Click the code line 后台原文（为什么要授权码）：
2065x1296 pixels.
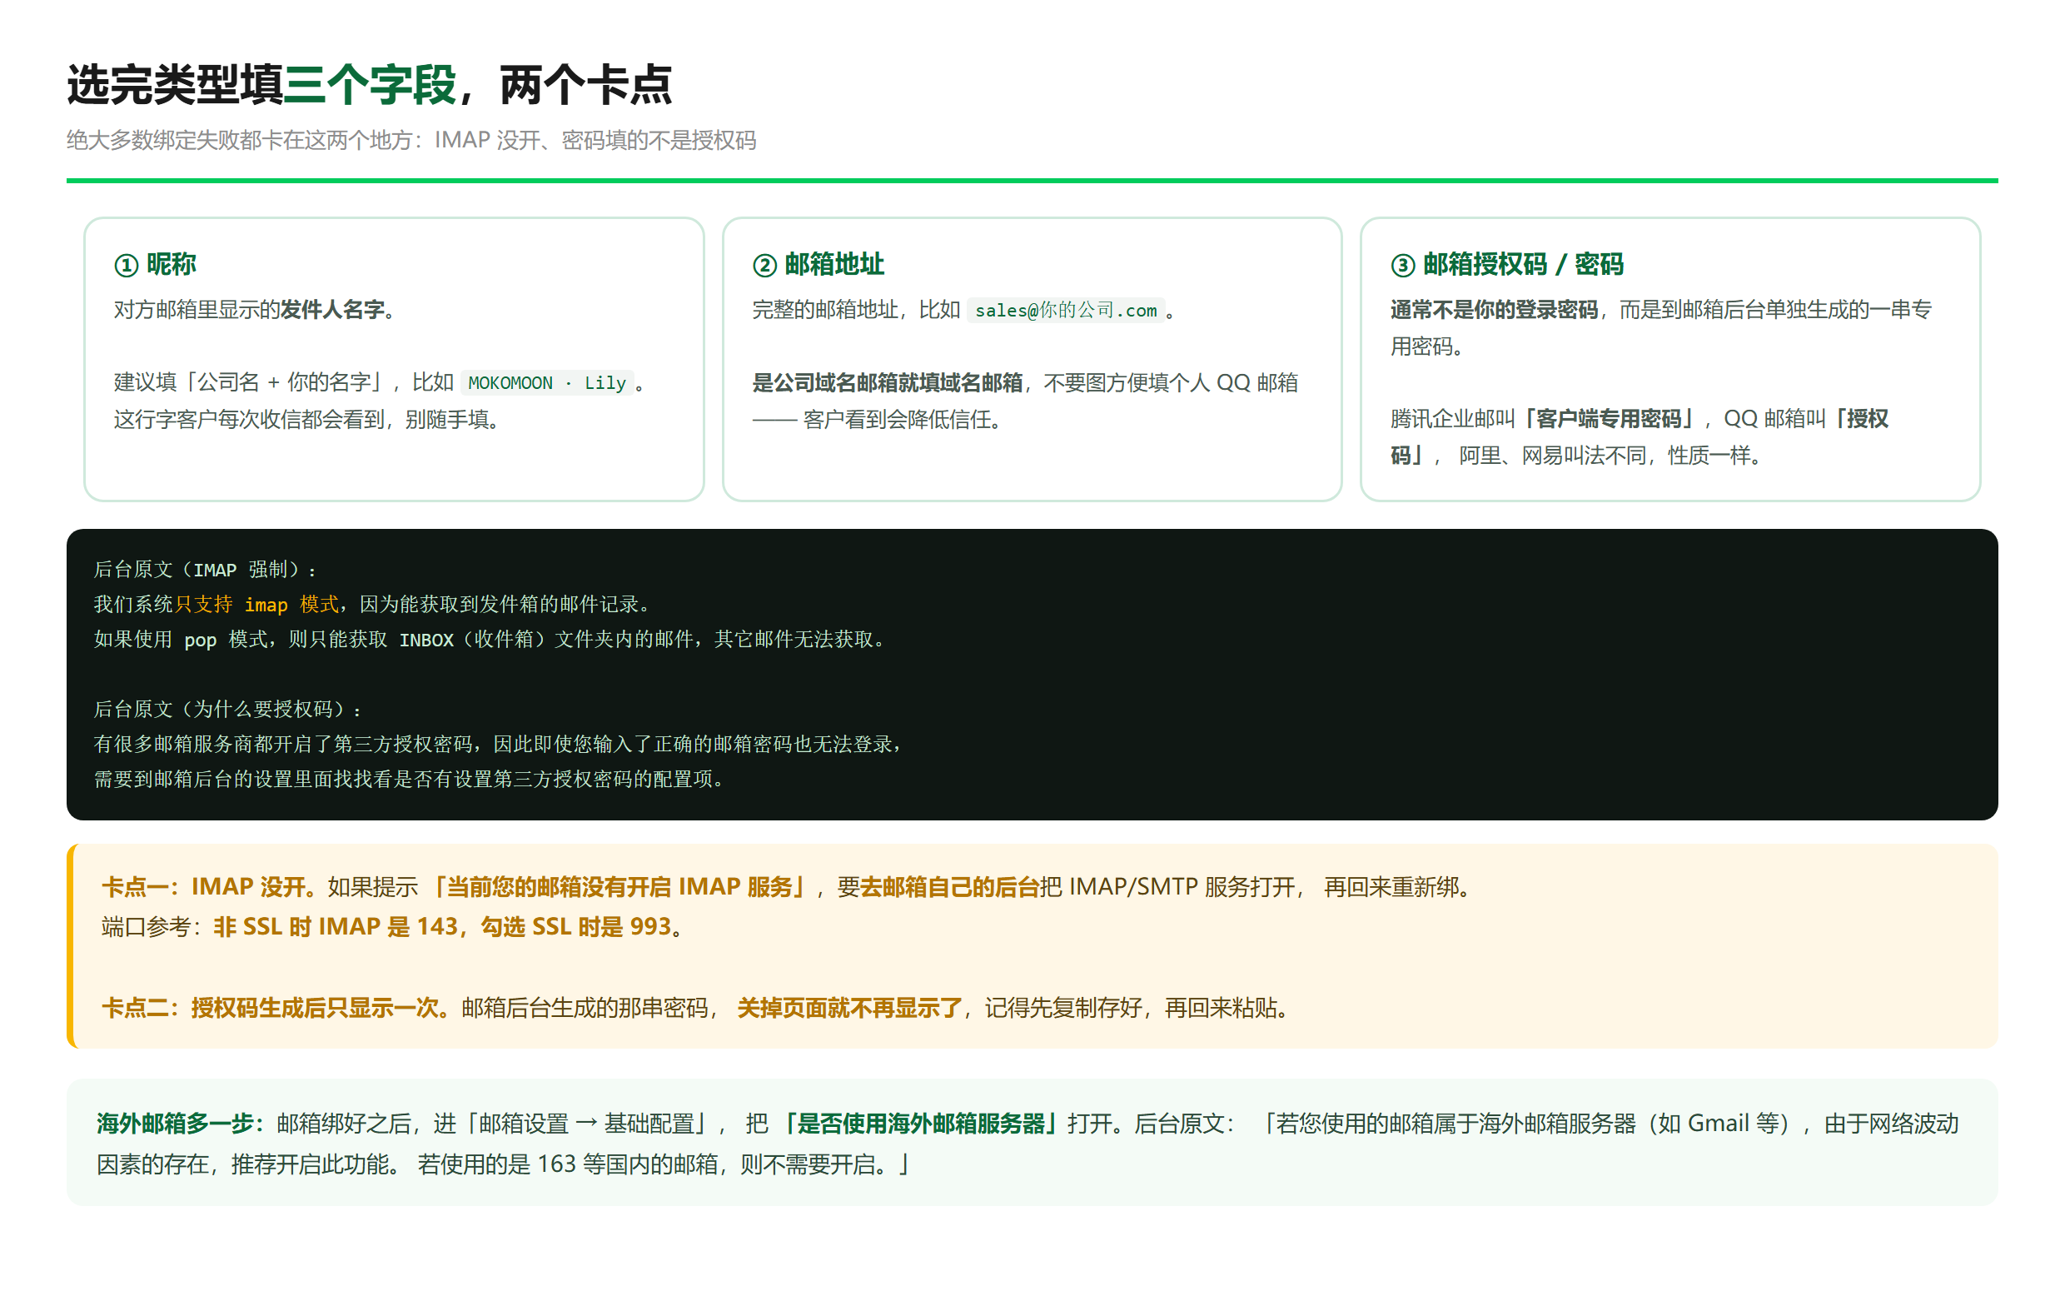click(228, 709)
